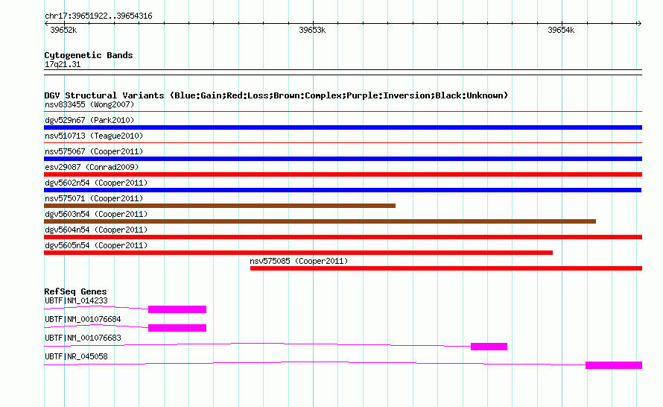Click the red esv29087 loss bar
Screen dimensions: 663x407
[x=343, y=174]
